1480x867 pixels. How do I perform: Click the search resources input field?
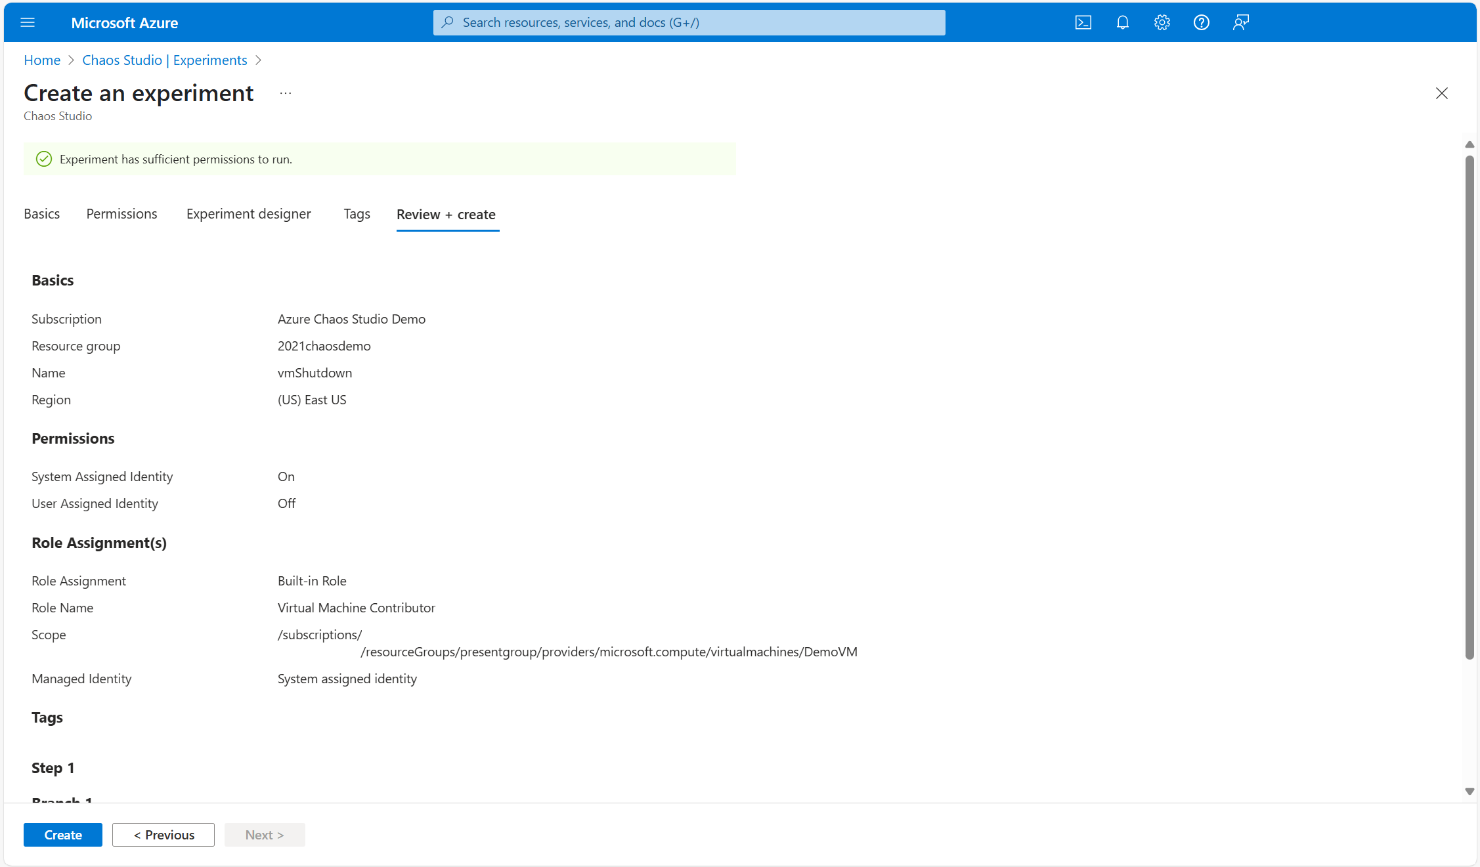(689, 23)
